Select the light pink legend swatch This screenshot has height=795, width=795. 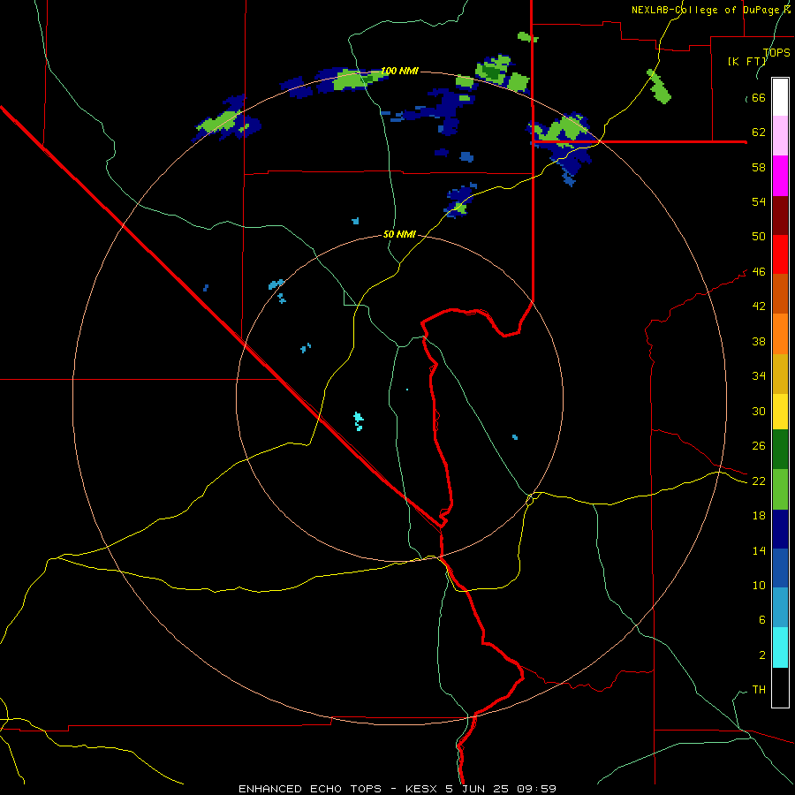(x=780, y=136)
